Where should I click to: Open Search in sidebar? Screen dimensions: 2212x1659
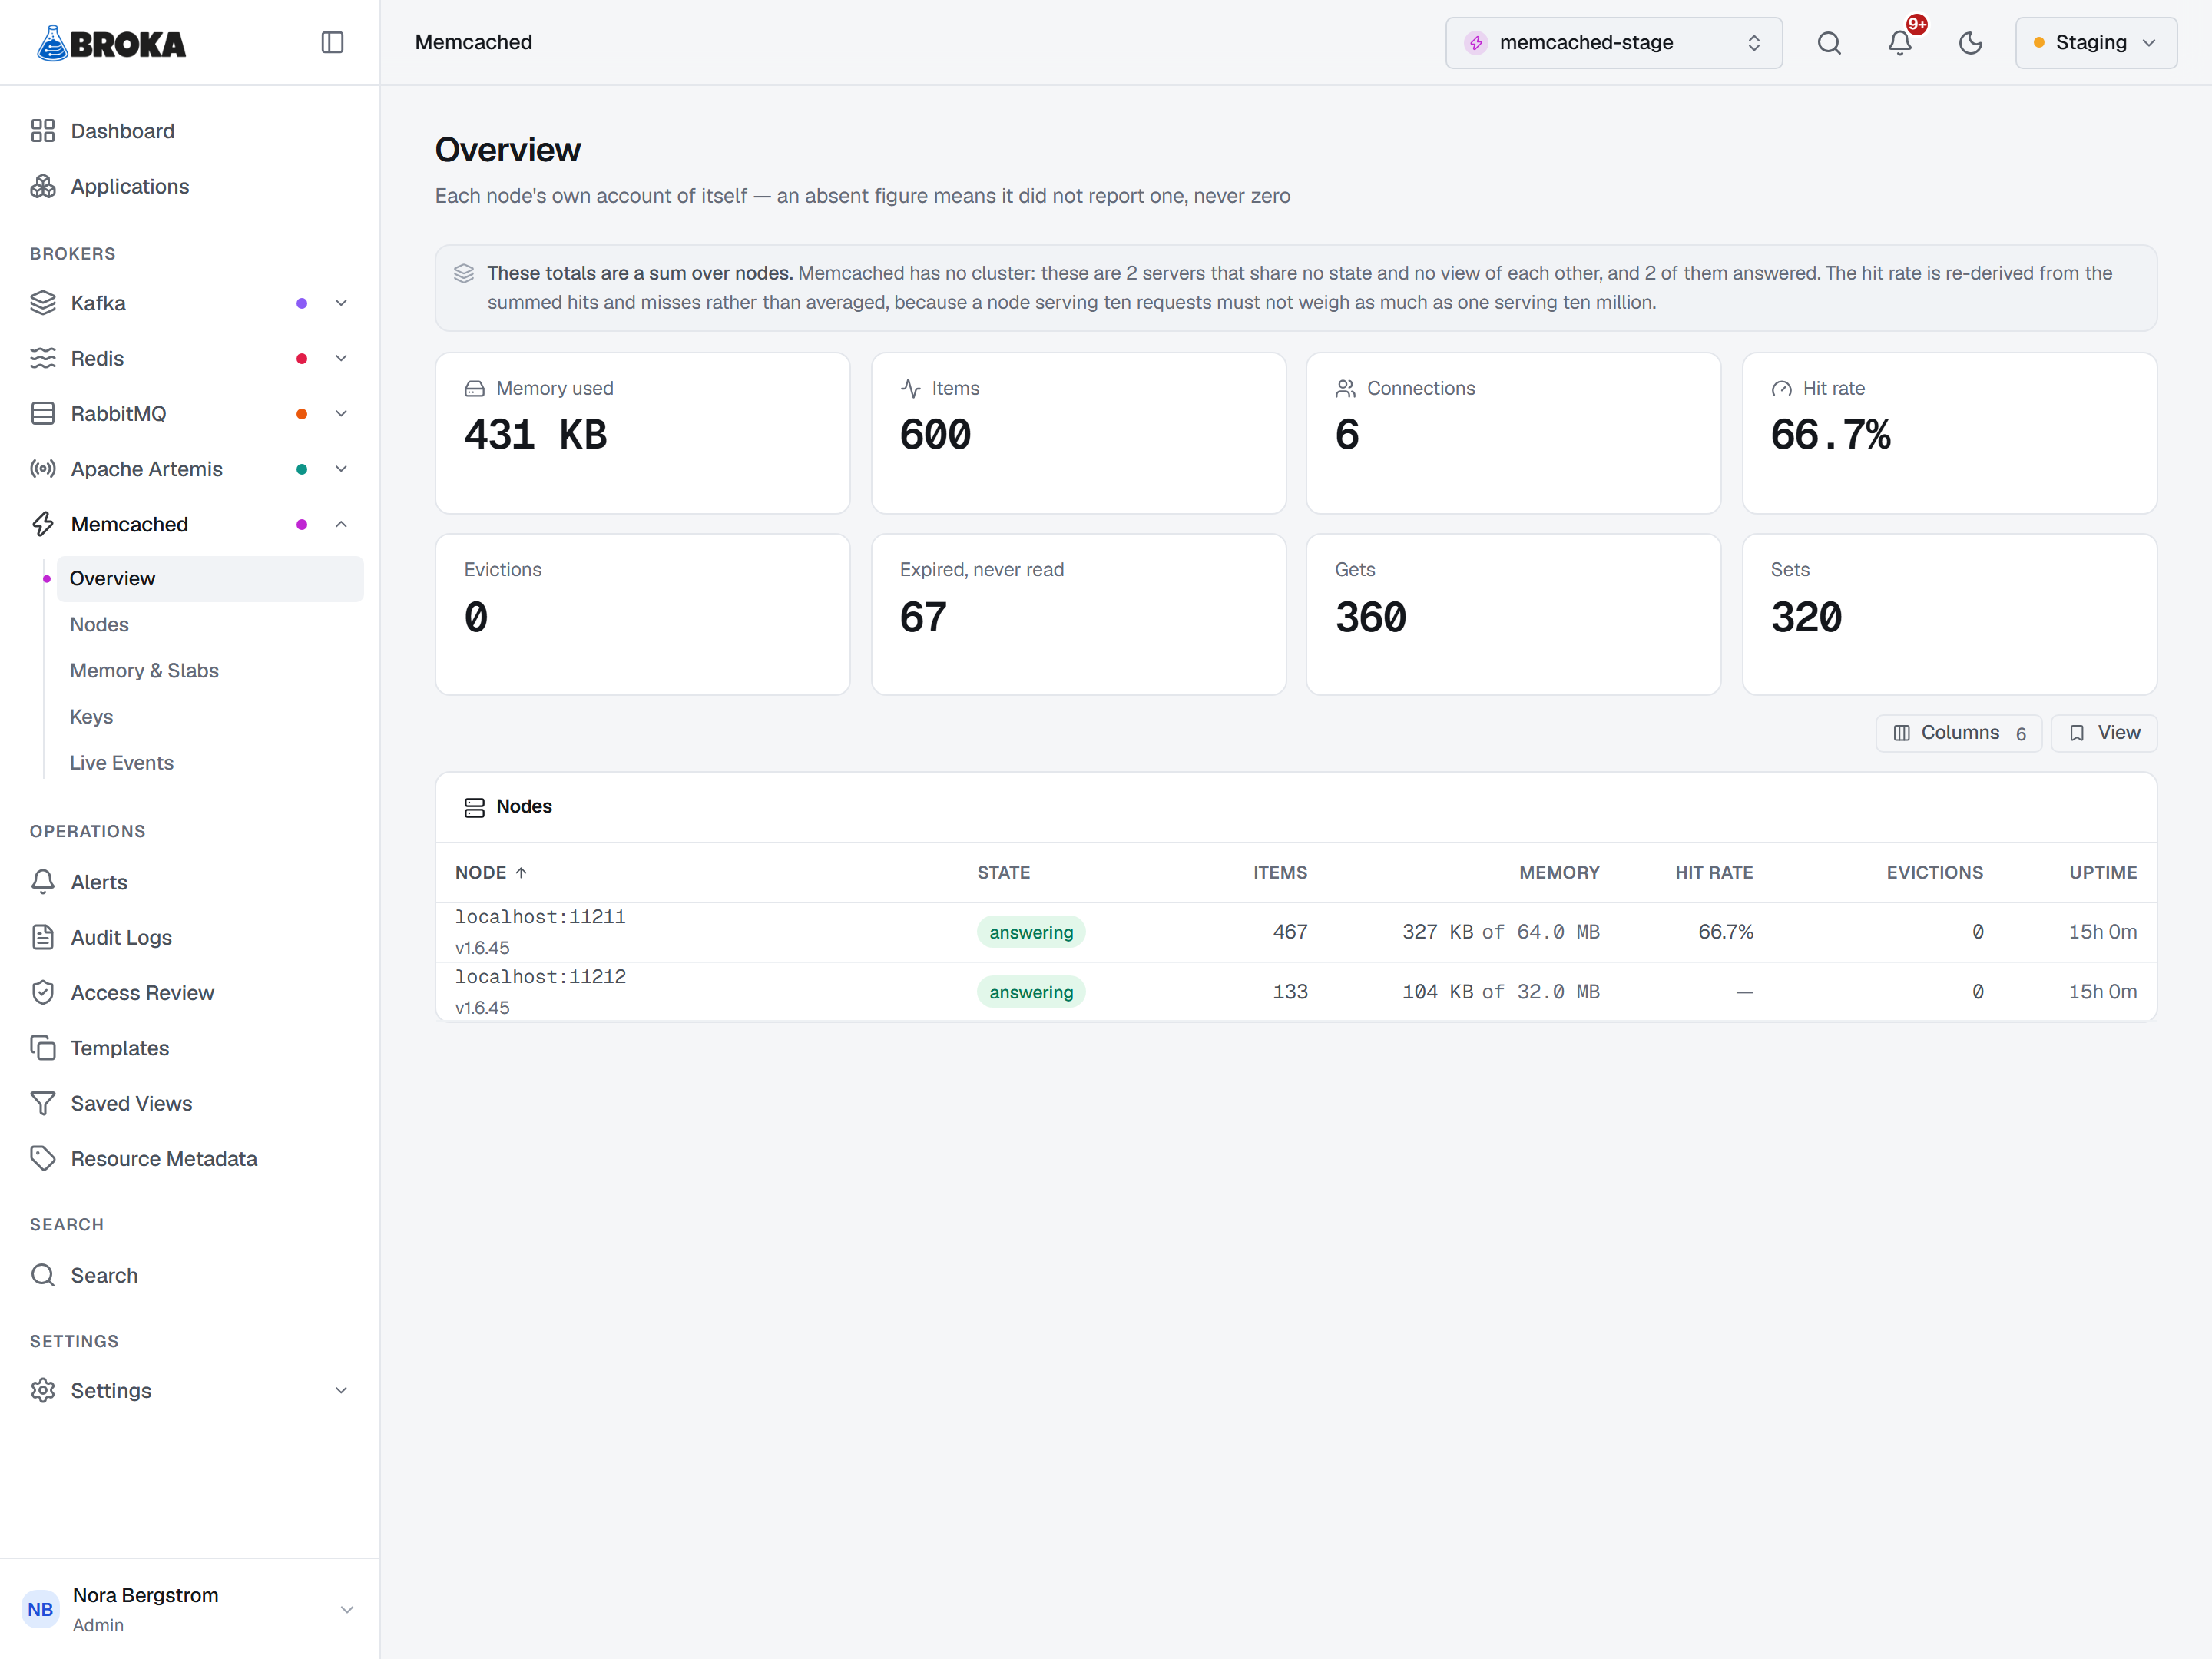[x=190, y=1275]
